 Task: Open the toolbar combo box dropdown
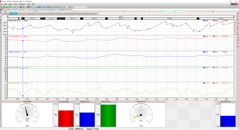pos(87,7)
